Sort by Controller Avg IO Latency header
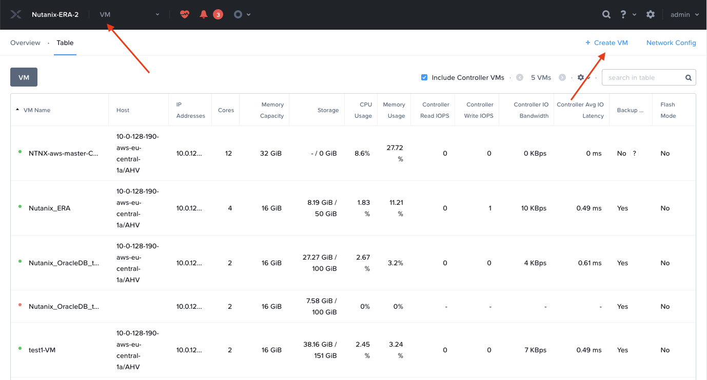Screen dimensions: 707x380 580,110
